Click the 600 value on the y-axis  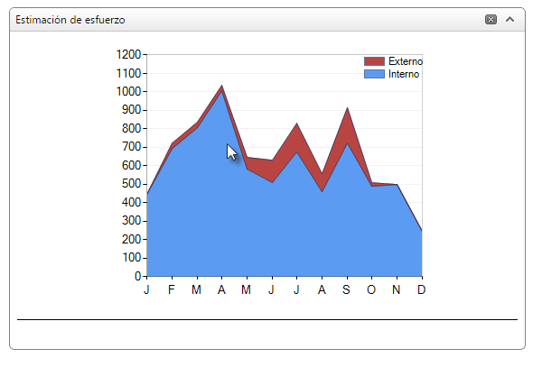click(x=131, y=165)
